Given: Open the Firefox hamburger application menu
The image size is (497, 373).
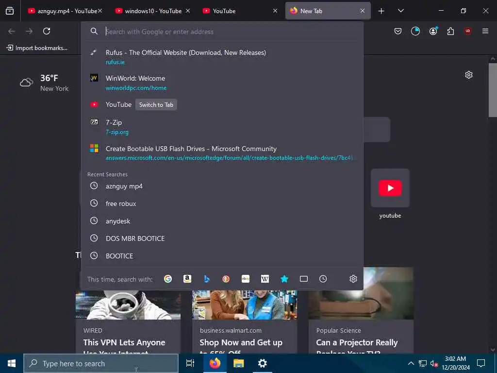Looking at the screenshot, I should pyautogui.click(x=485, y=31).
